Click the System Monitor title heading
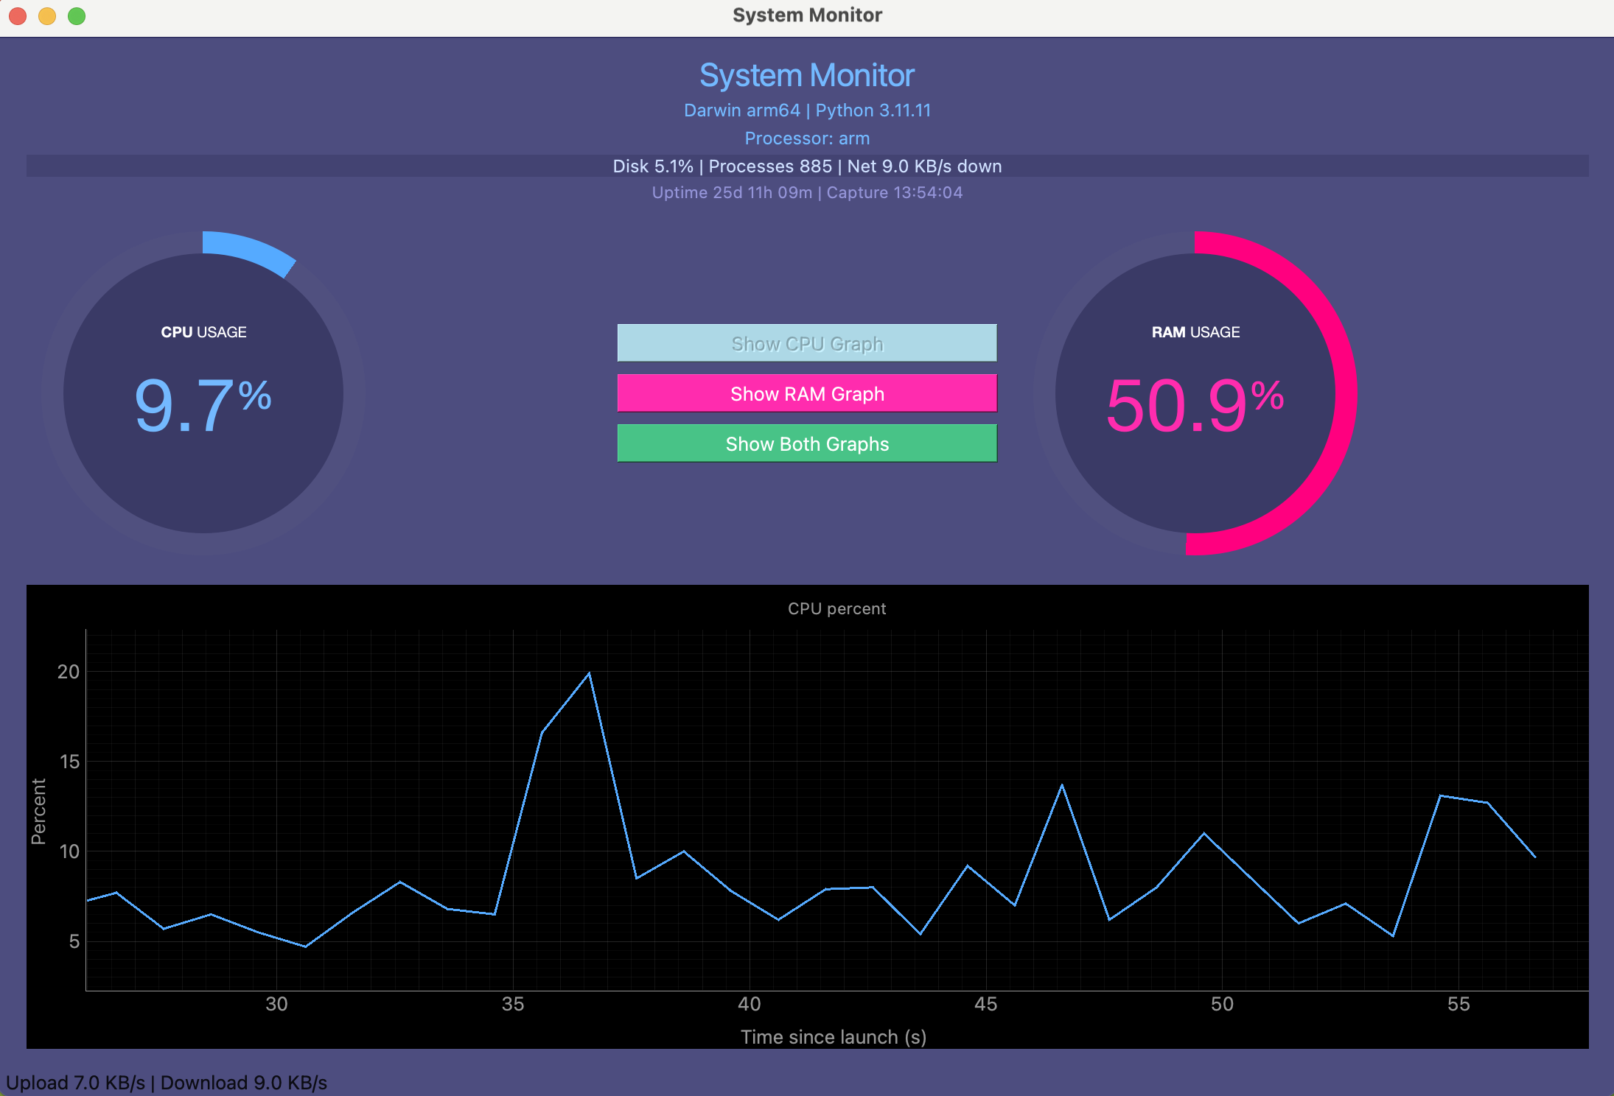Screen dimensions: 1614x1096 tap(807, 74)
